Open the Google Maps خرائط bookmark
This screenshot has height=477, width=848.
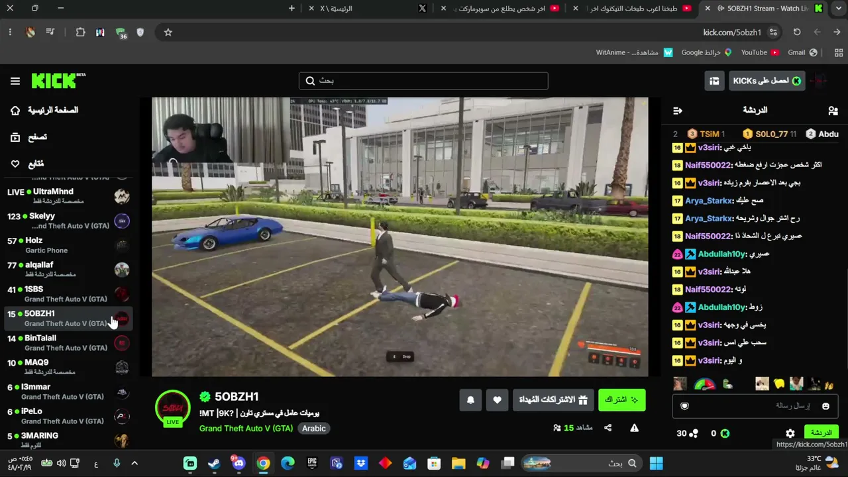tap(706, 52)
